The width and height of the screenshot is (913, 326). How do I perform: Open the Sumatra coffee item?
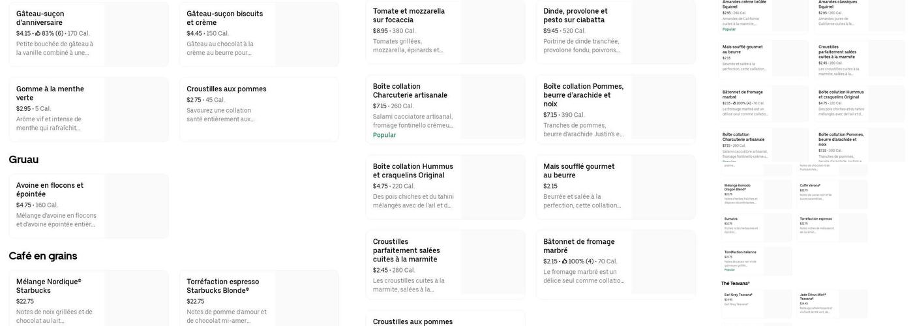tap(756, 227)
